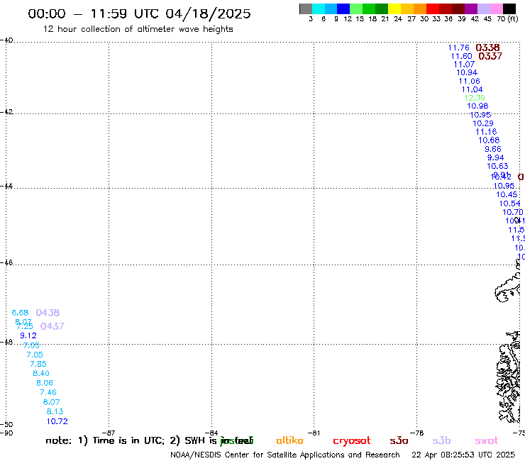
Task: Click the 's3b' satellite legend label
Action: coord(441,441)
